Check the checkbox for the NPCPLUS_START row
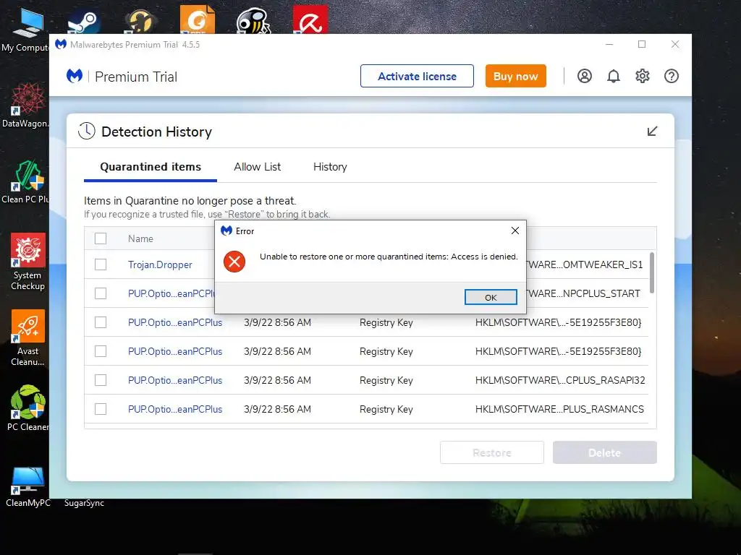 pos(101,293)
